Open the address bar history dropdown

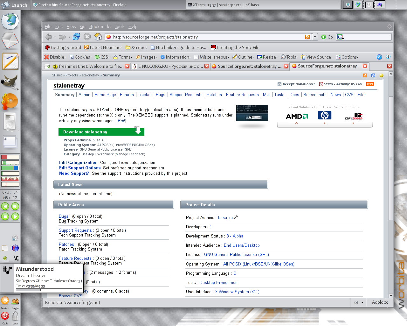tap(315, 37)
